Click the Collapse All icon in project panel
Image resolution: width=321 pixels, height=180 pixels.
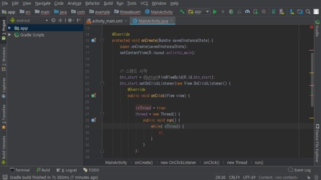click(60, 20)
